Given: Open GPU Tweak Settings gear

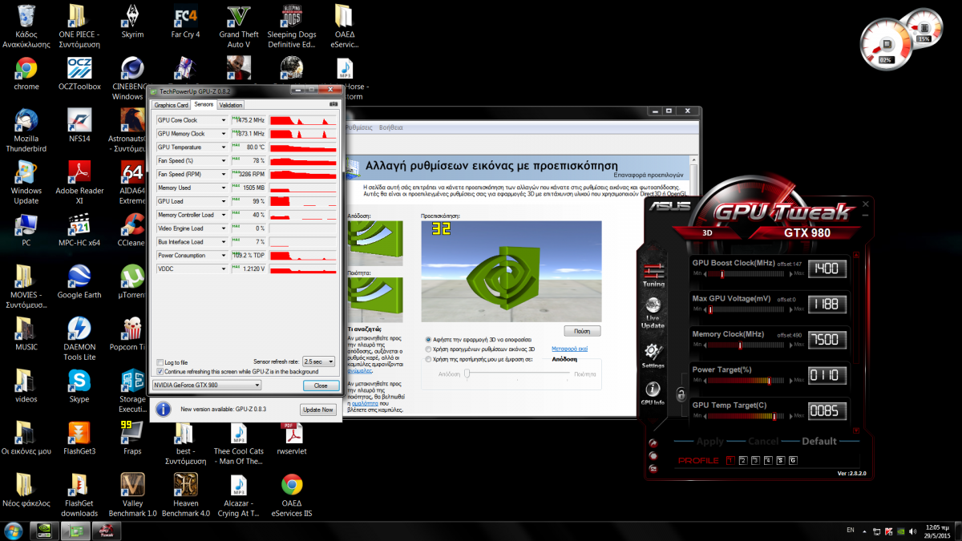Looking at the screenshot, I should tap(653, 353).
